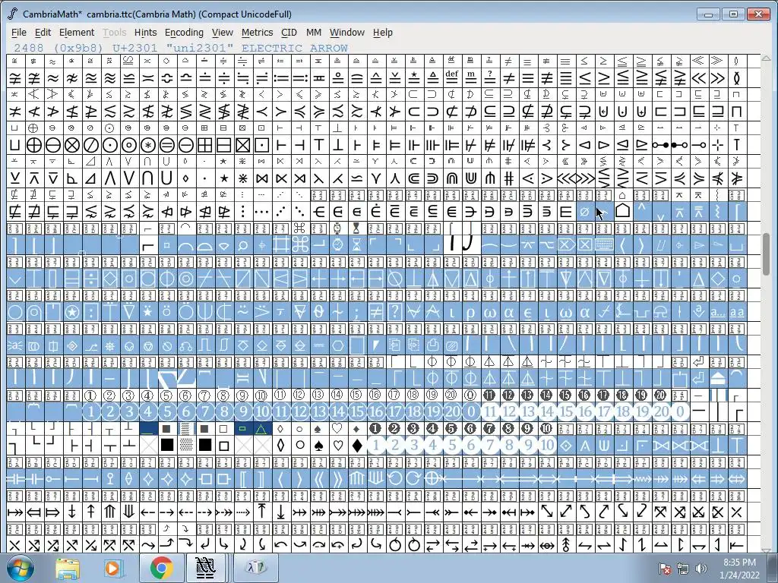778x583 pixels.
Task: Open the Element menu
Action: (x=77, y=32)
